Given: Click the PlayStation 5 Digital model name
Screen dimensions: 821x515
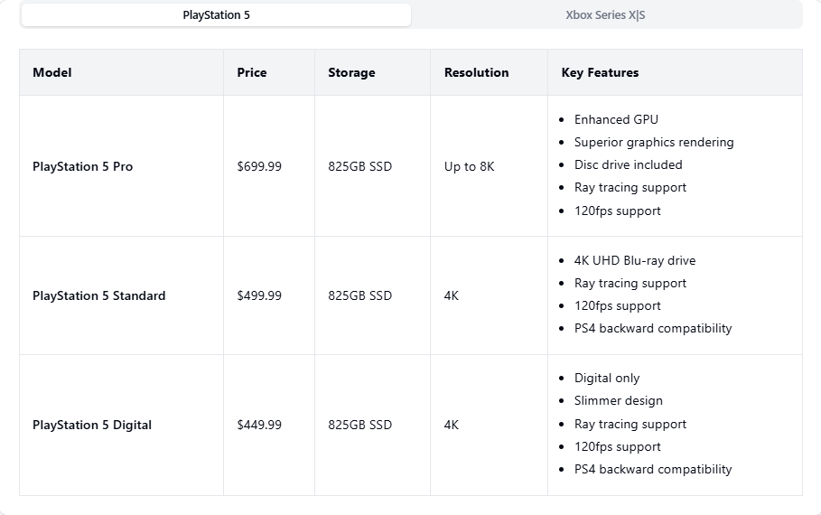Looking at the screenshot, I should (x=92, y=425).
